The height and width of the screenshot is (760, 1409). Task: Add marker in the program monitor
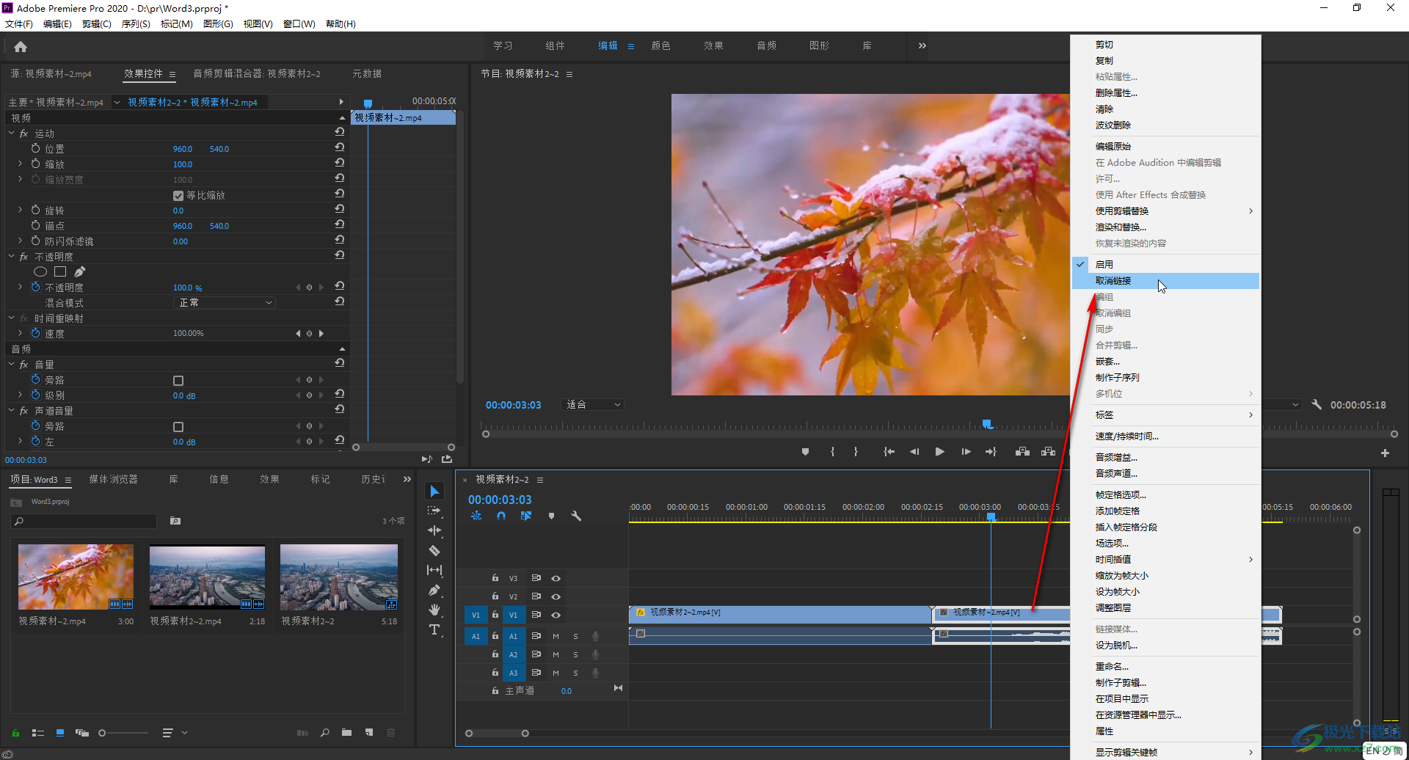805,452
